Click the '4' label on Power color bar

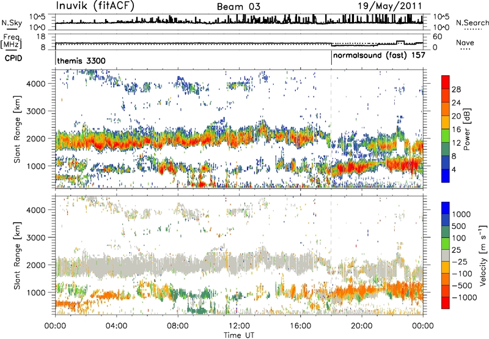coord(454,169)
